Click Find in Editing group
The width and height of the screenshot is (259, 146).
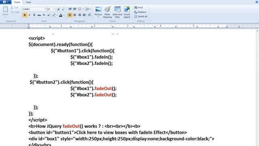(x=138, y=7)
